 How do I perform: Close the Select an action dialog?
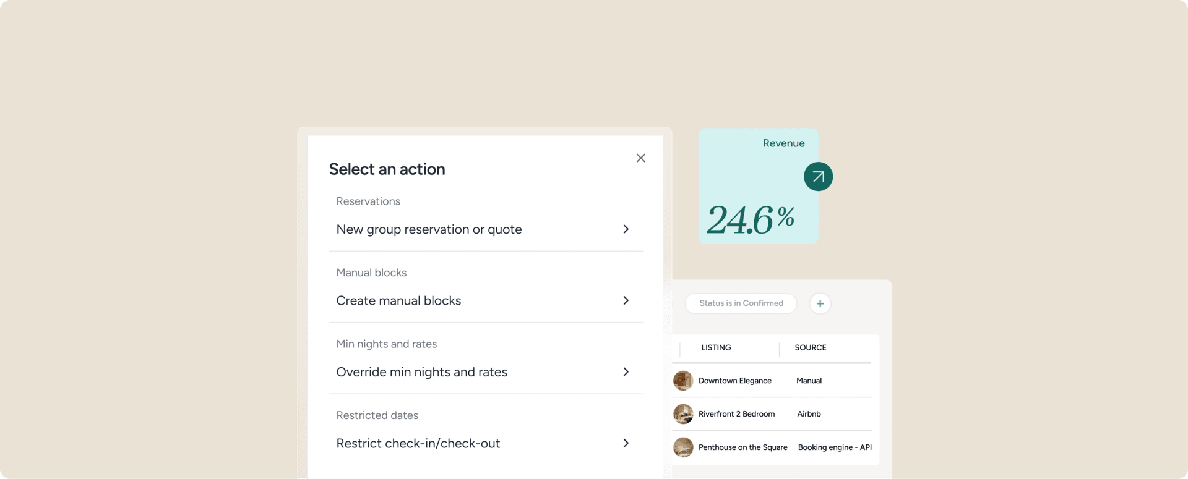[x=640, y=158]
